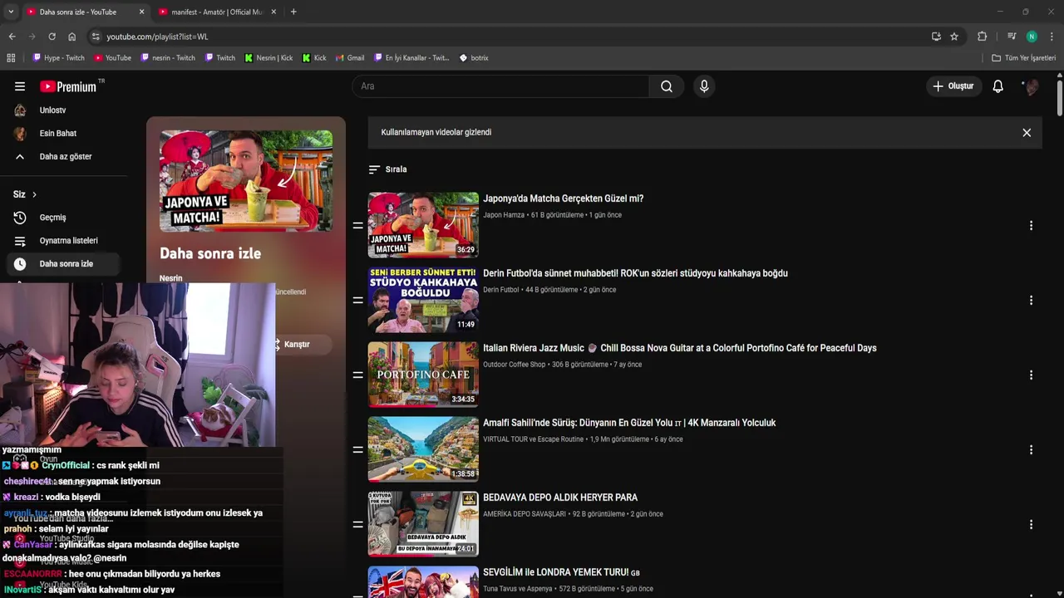The height and width of the screenshot is (598, 1064).
Task: Grab reorder handle of Derin Futbol row
Action: [358, 301]
